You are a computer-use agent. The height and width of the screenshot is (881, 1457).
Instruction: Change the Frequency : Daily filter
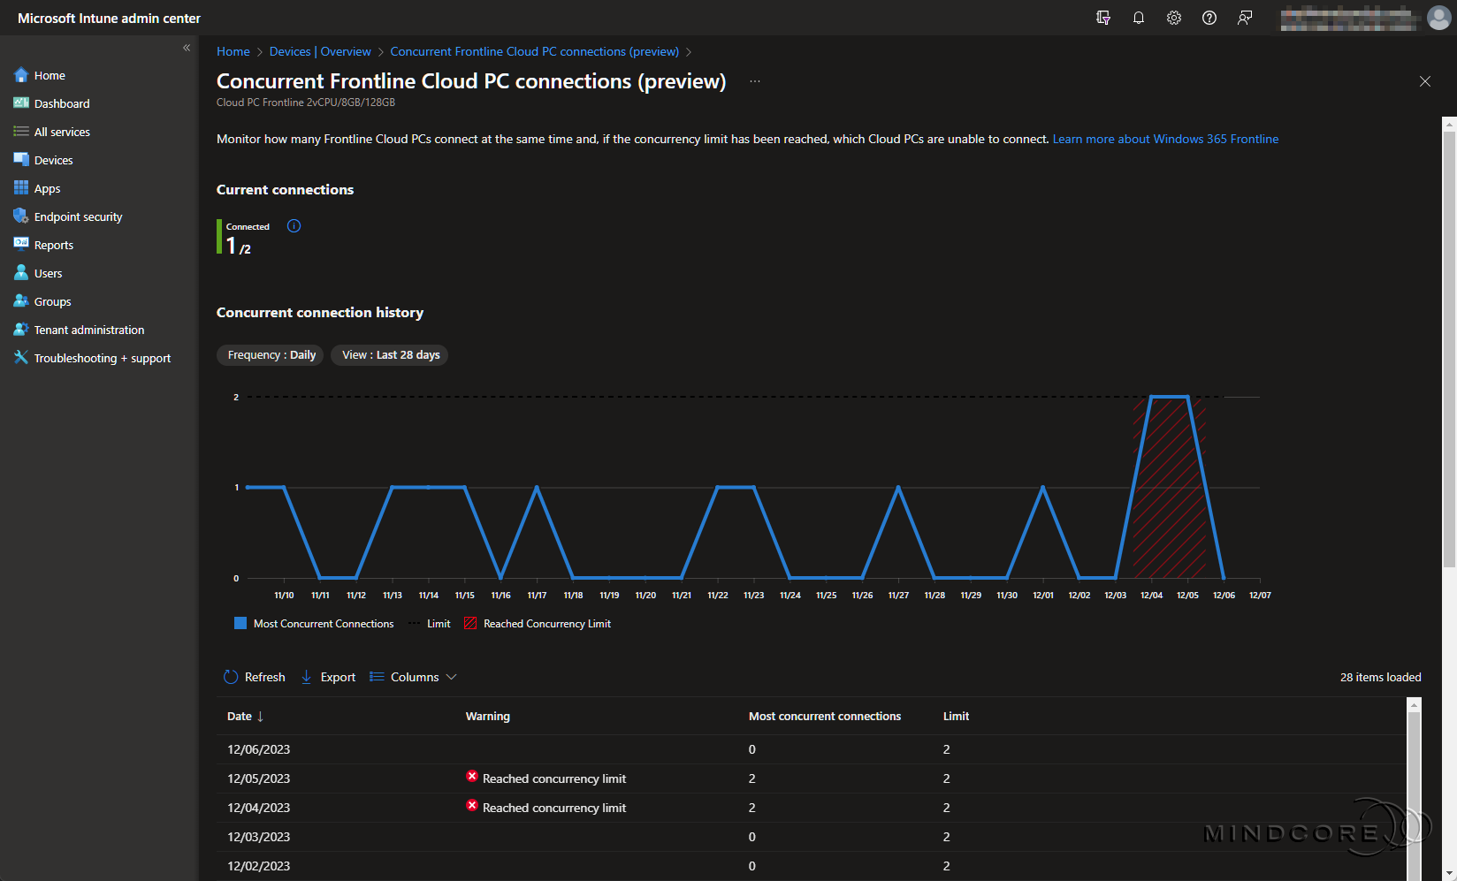271,355
